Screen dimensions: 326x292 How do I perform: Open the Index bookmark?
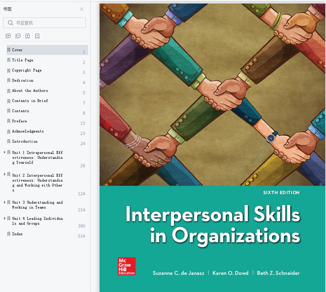click(17, 234)
